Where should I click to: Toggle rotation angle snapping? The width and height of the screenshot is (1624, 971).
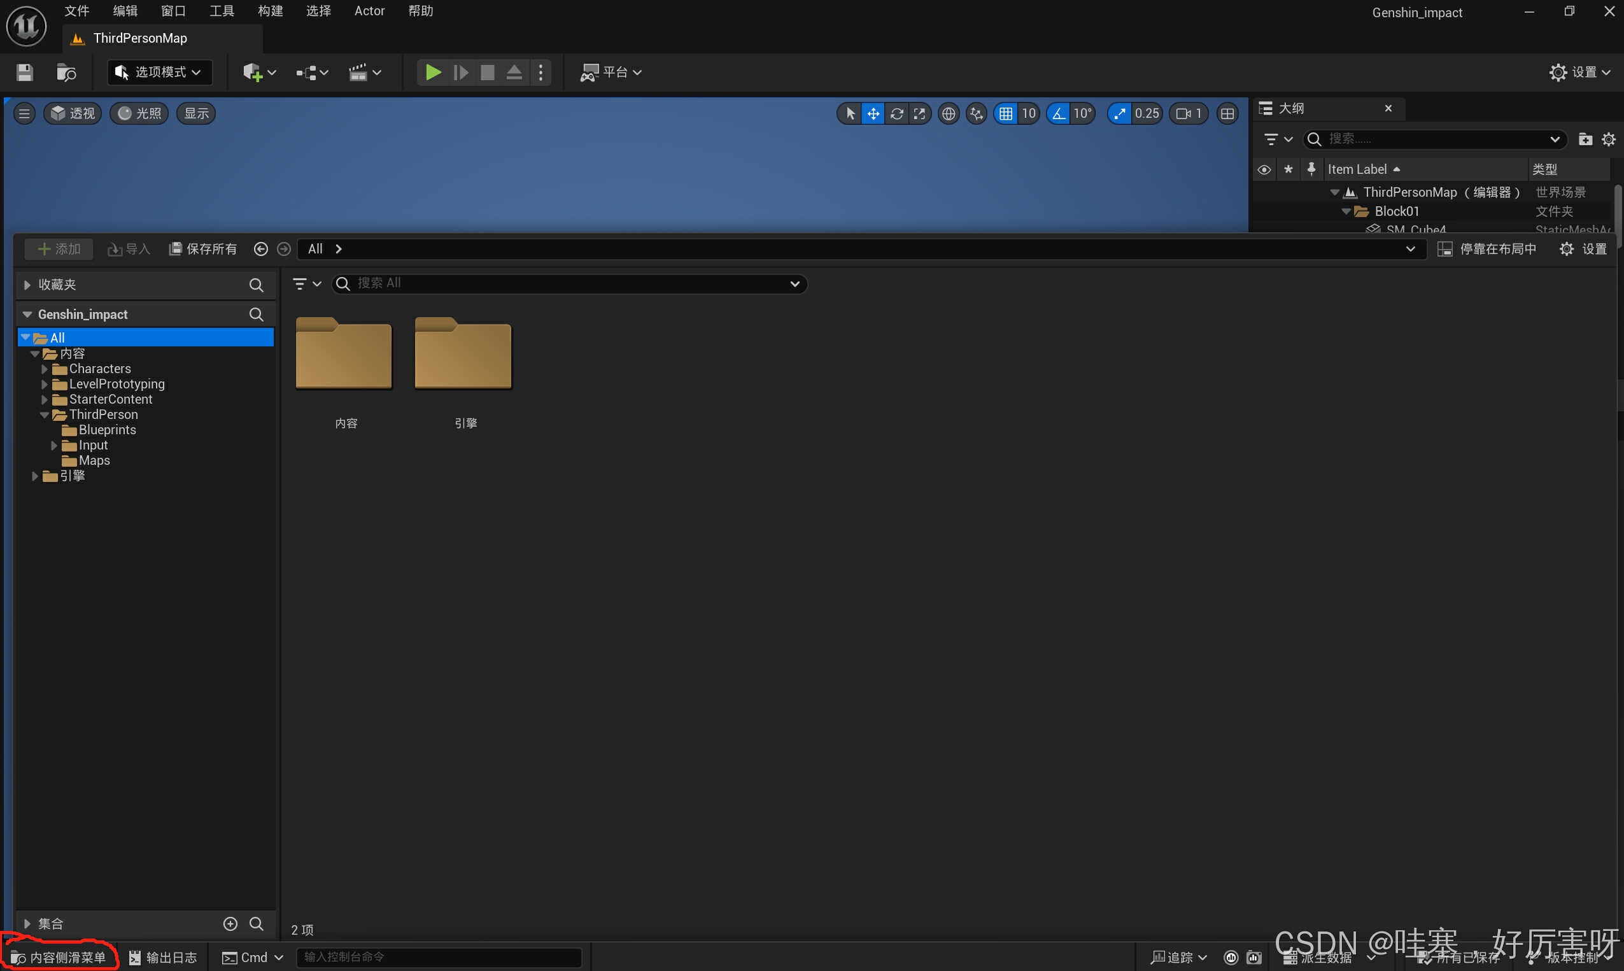(1058, 114)
